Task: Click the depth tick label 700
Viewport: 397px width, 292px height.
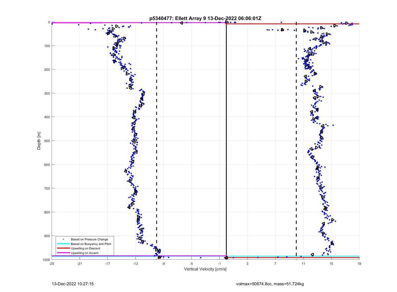Action: point(47,188)
